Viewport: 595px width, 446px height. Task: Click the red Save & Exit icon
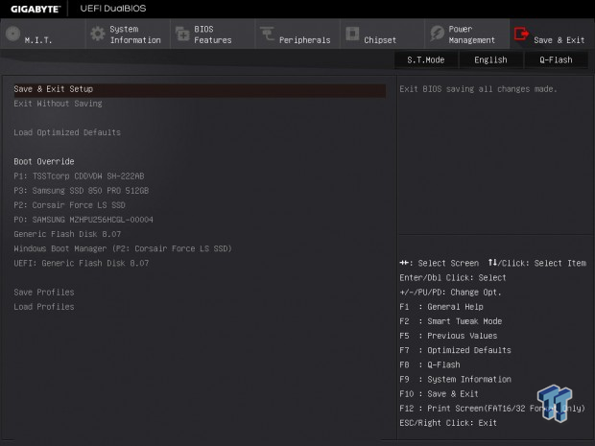point(521,34)
